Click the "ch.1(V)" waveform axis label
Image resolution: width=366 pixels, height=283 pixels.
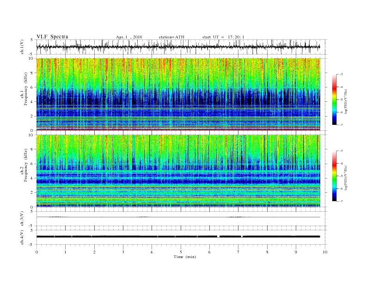click(22, 47)
